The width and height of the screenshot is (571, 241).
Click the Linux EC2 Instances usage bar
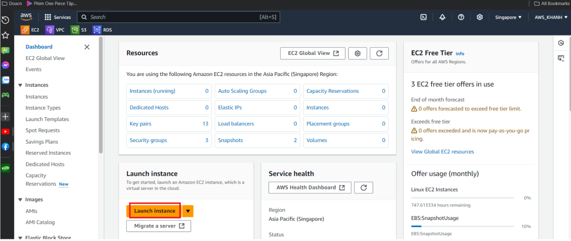coord(462,198)
